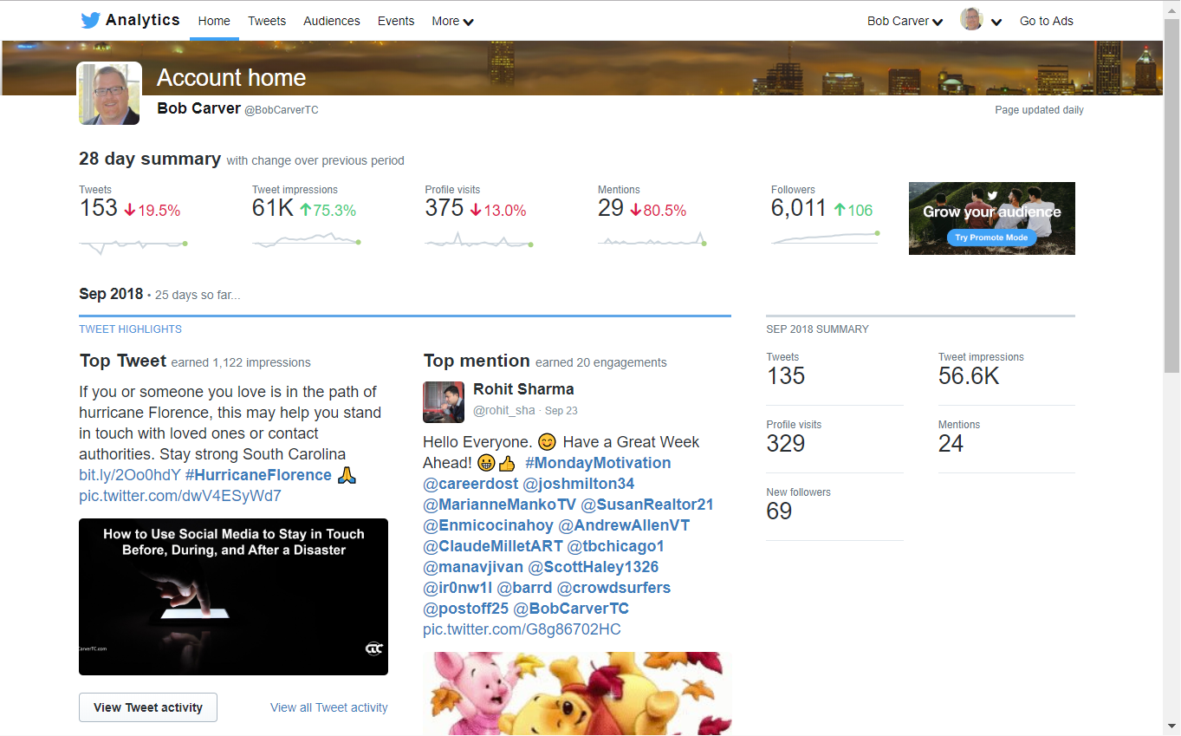This screenshot has height=736, width=1181.
Task: Click the 329 Profile visits value
Action: click(x=786, y=444)
